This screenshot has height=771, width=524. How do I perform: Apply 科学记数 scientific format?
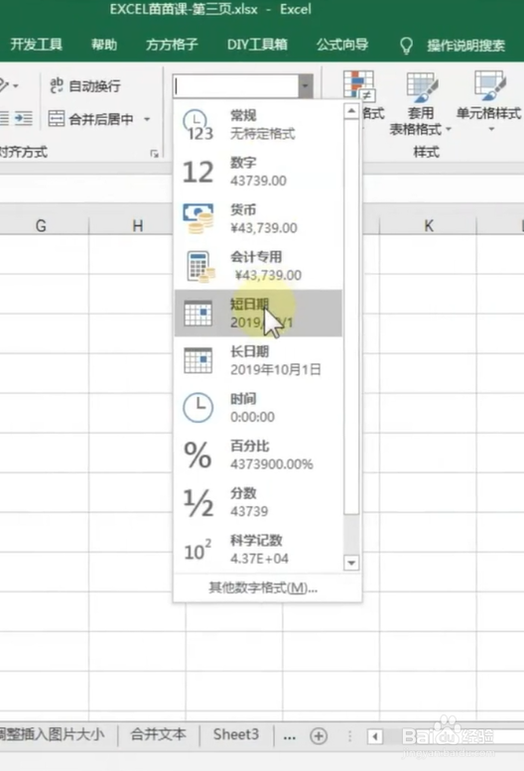[x=258, y=550]
